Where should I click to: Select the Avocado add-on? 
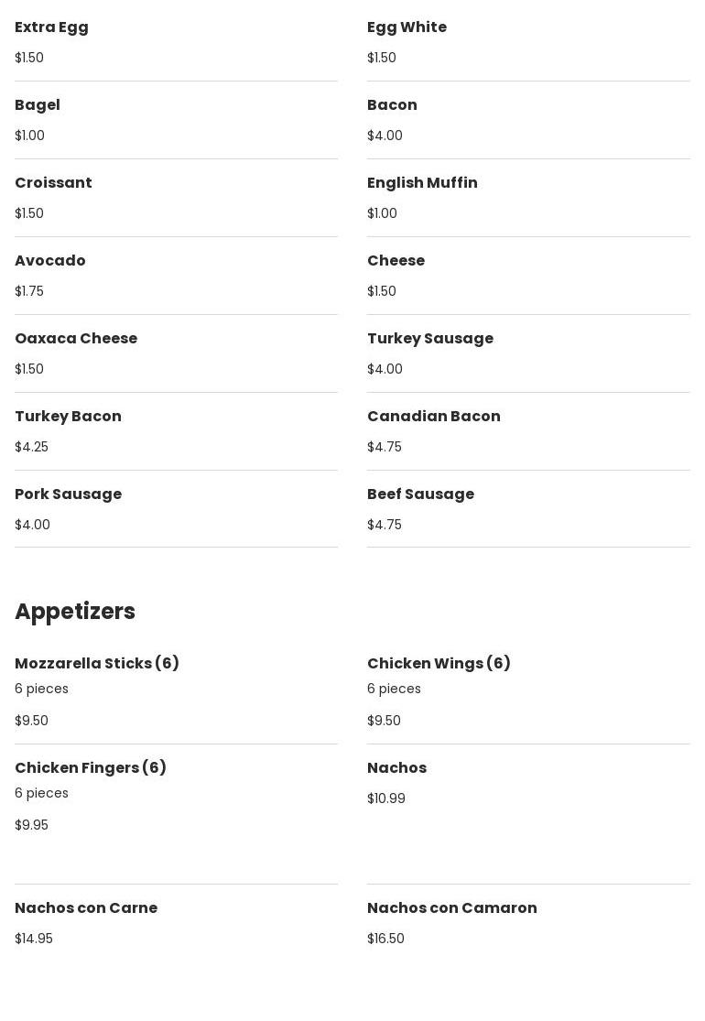[x=50, y=261]
